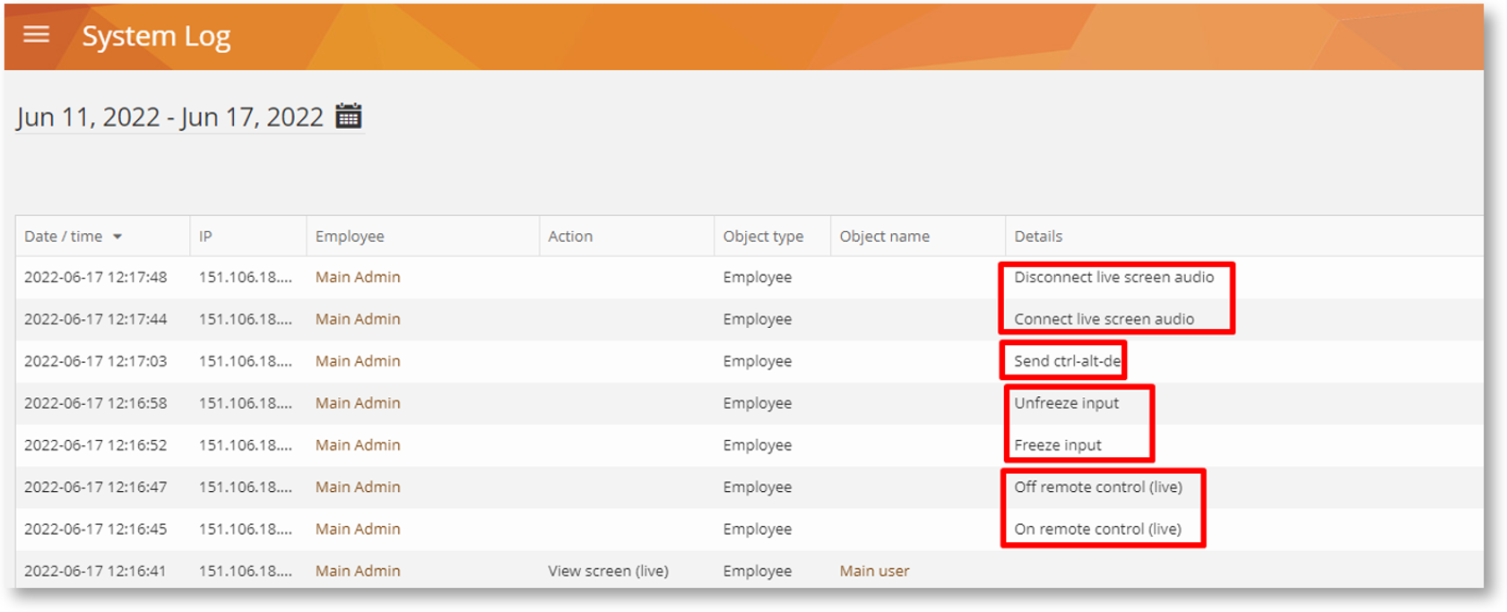Select timestamp 2022-06-17 12:16:45
The height and width of the screenshot is (612, 1507).
[x=95, y=530]
